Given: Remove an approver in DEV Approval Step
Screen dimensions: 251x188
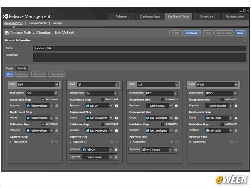Looking at the screenshot, I should (56, 142).
